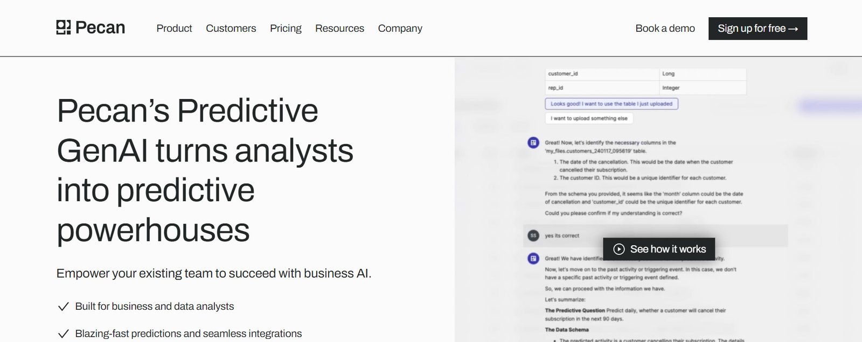The height and width of the screenshot is (342, 862).
Task: Click the Sign up for free button
Action: point(757,28)
